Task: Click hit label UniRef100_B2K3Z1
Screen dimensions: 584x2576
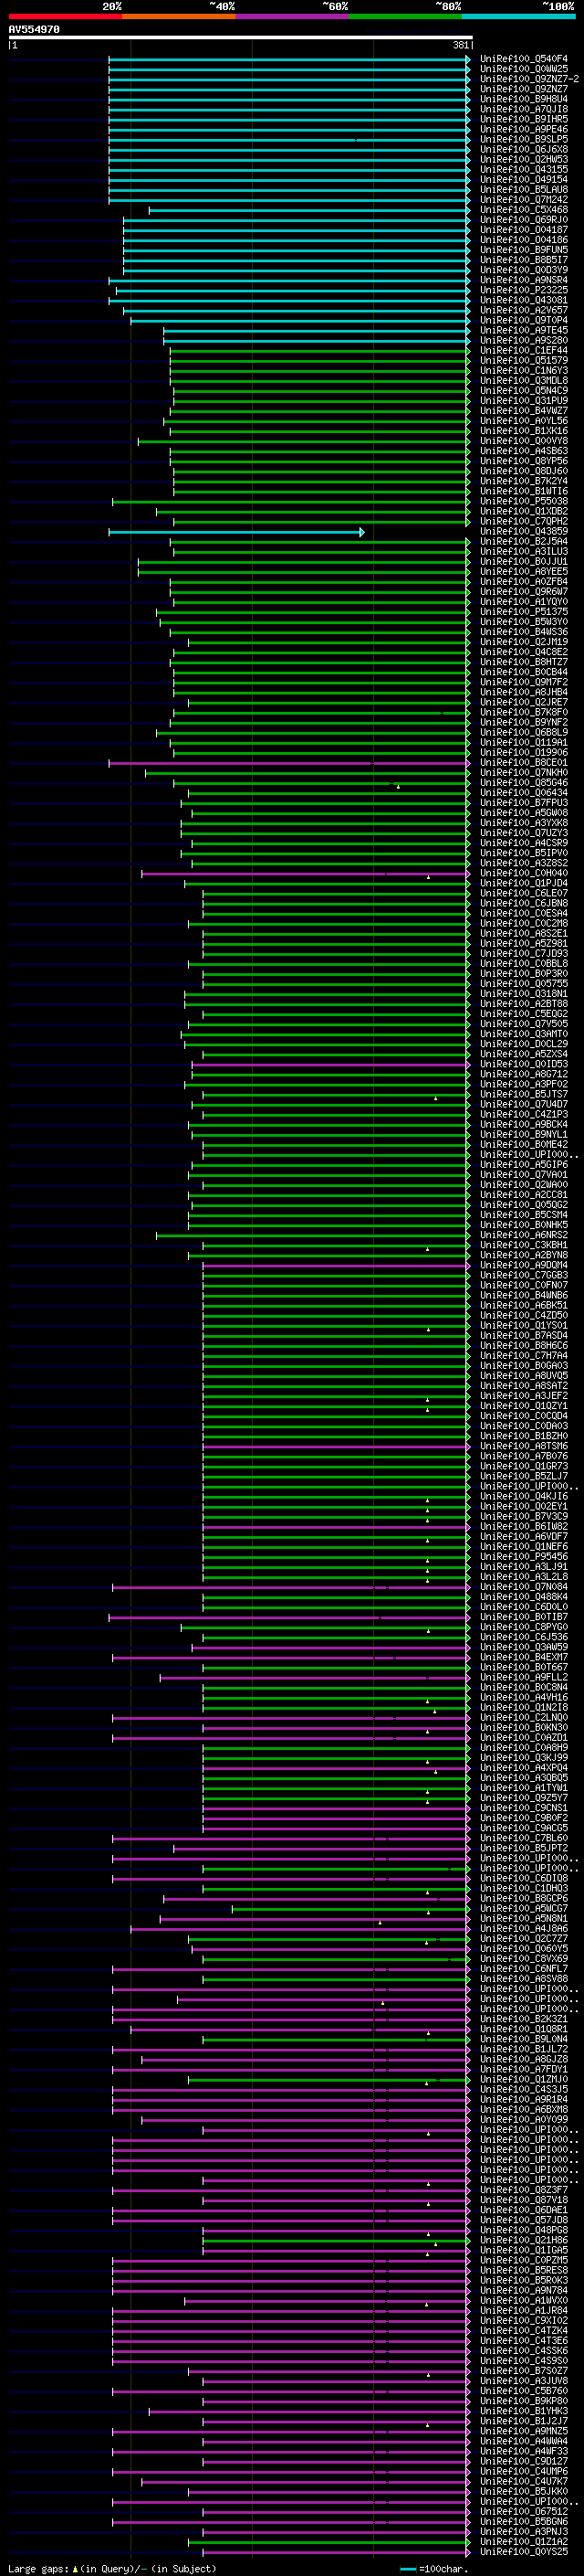Action: click(524, 2018)
